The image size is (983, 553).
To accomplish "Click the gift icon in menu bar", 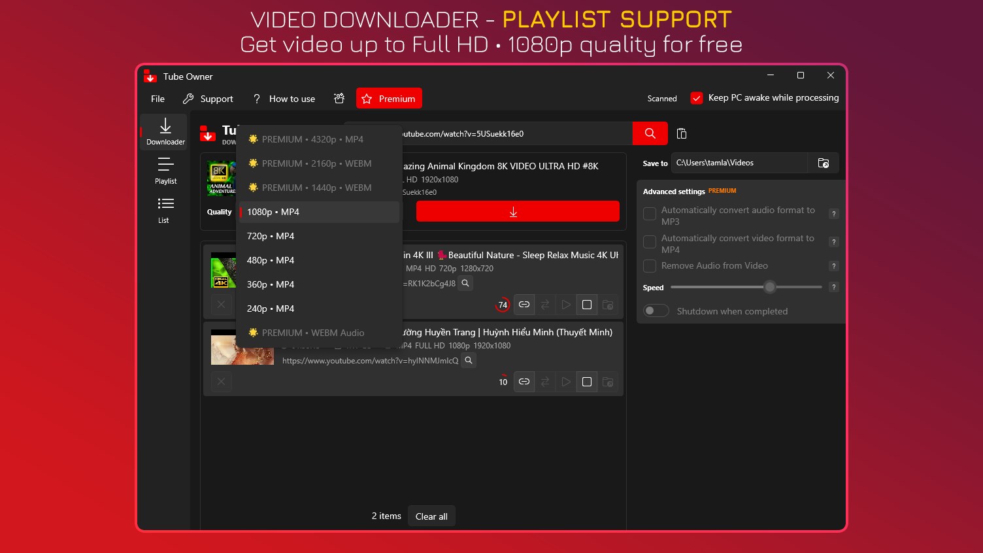I will (339, 99).
